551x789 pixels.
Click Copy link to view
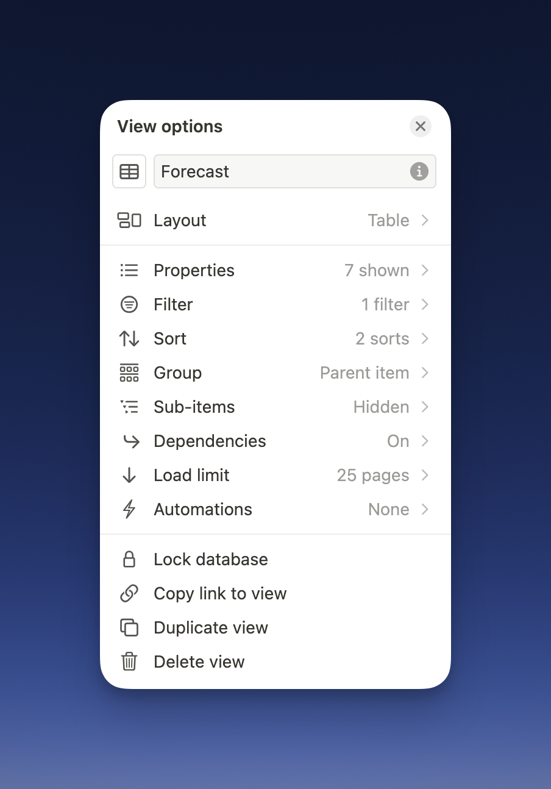(x=220, y=593)
